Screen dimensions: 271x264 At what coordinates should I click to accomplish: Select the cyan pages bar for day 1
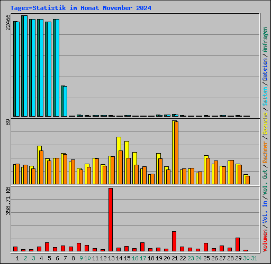(x=17, y=69)
